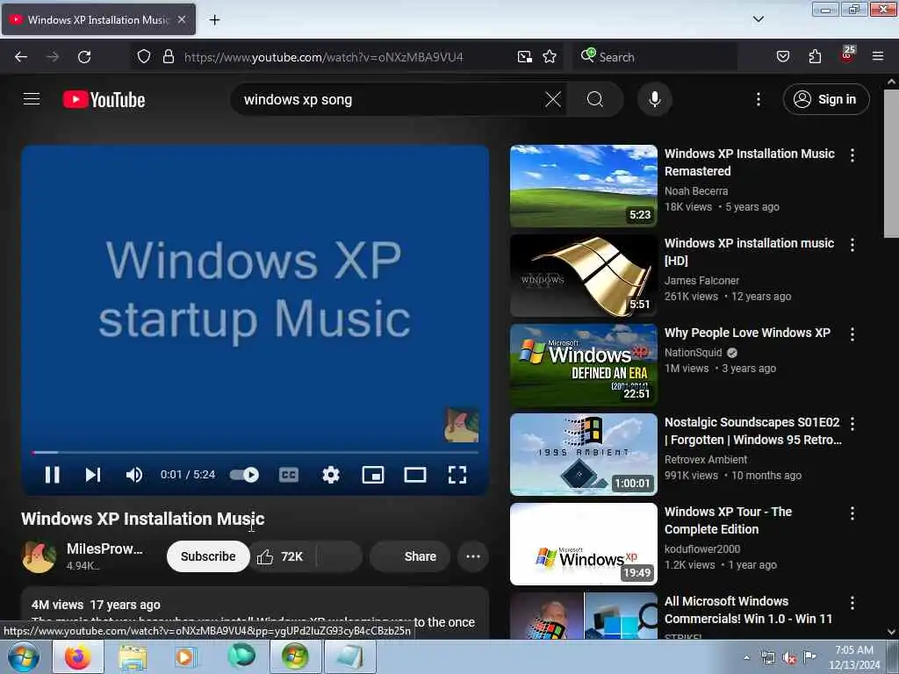Subscribe to MilesPrower channel
The height and width of the screenshot is (674, 899).
[208, 556]
